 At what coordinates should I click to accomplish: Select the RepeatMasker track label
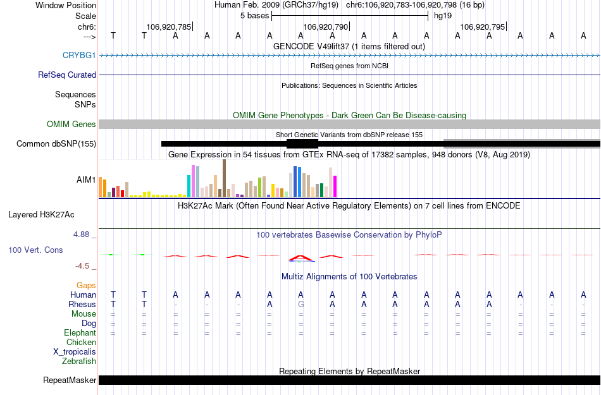tap(70, 380)
